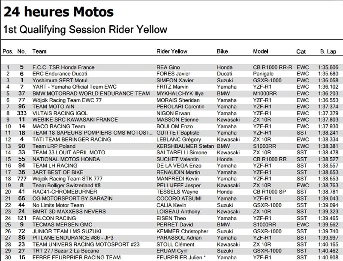Click rider name FORES Javier

[171, 74]
